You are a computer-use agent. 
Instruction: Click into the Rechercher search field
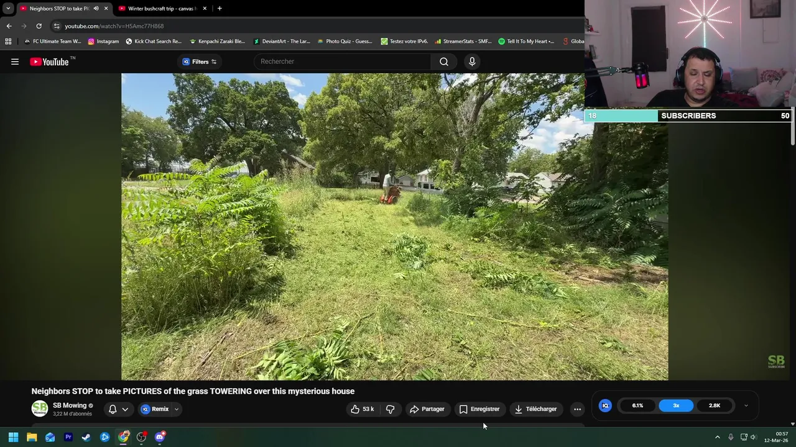pos(342,61)
